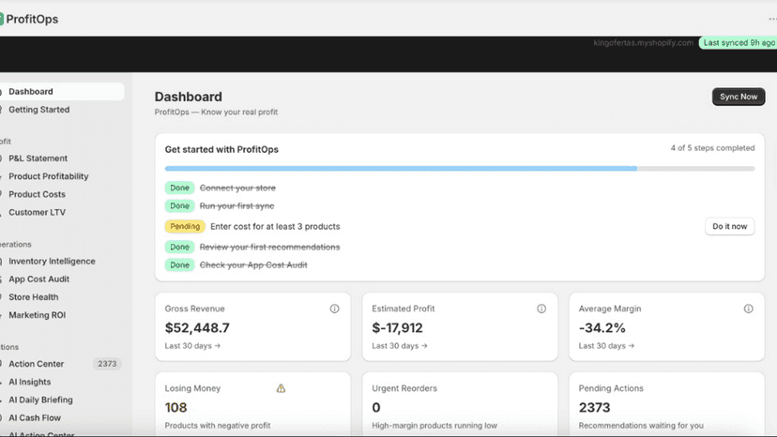Select Run your first sync step

coord(236,206)
